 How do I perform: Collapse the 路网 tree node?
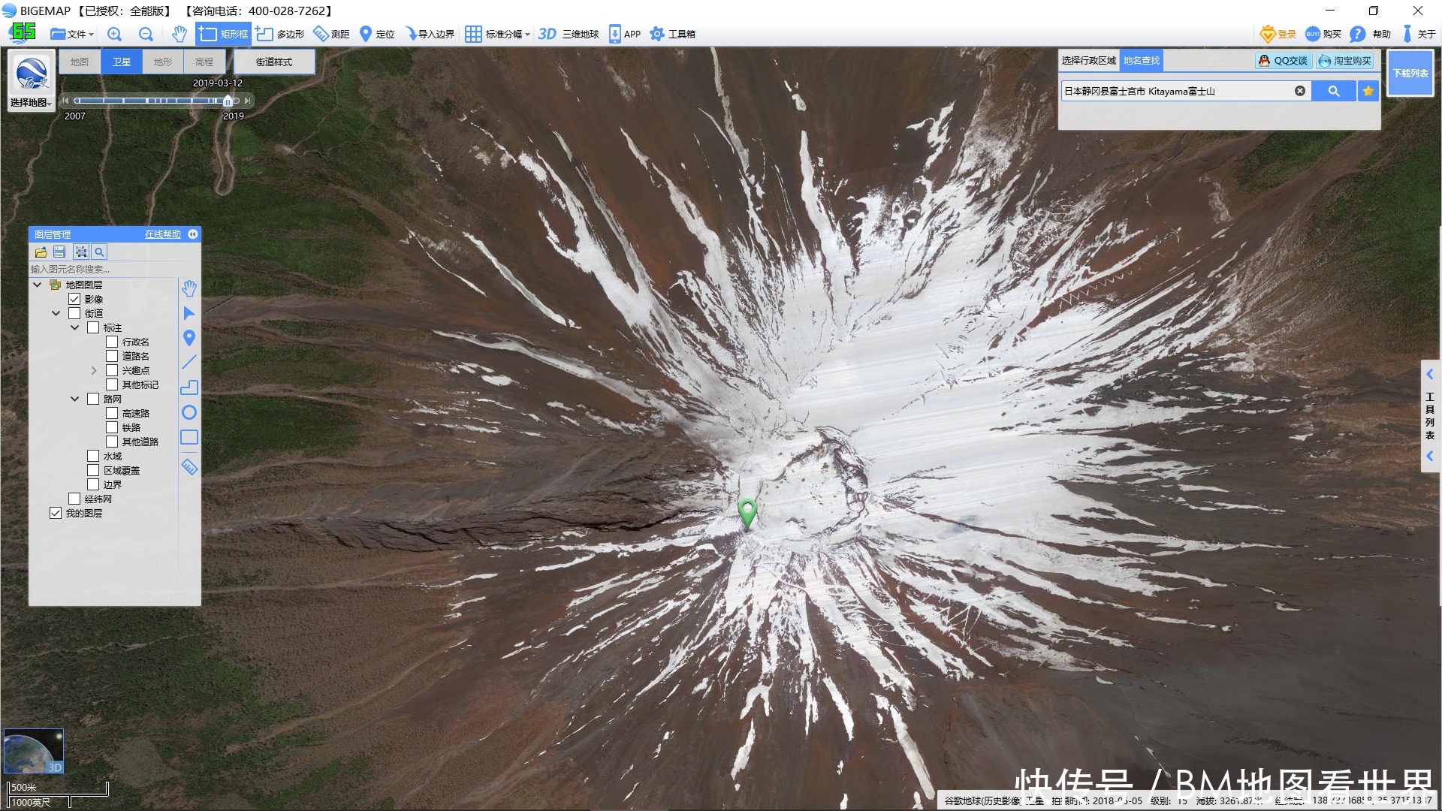coord(74,399)
